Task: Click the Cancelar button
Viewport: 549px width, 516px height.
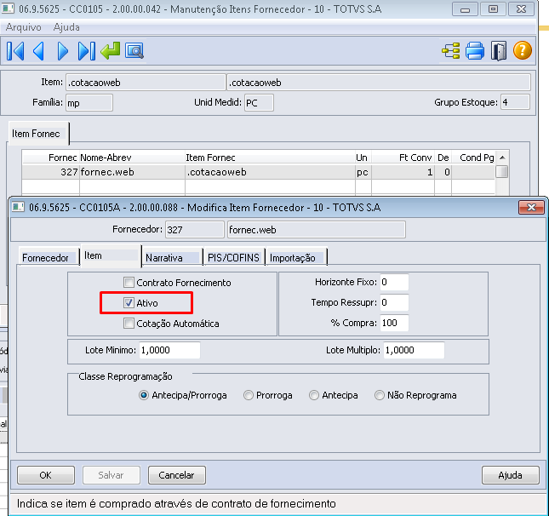Action: click(x=176, y=475)
